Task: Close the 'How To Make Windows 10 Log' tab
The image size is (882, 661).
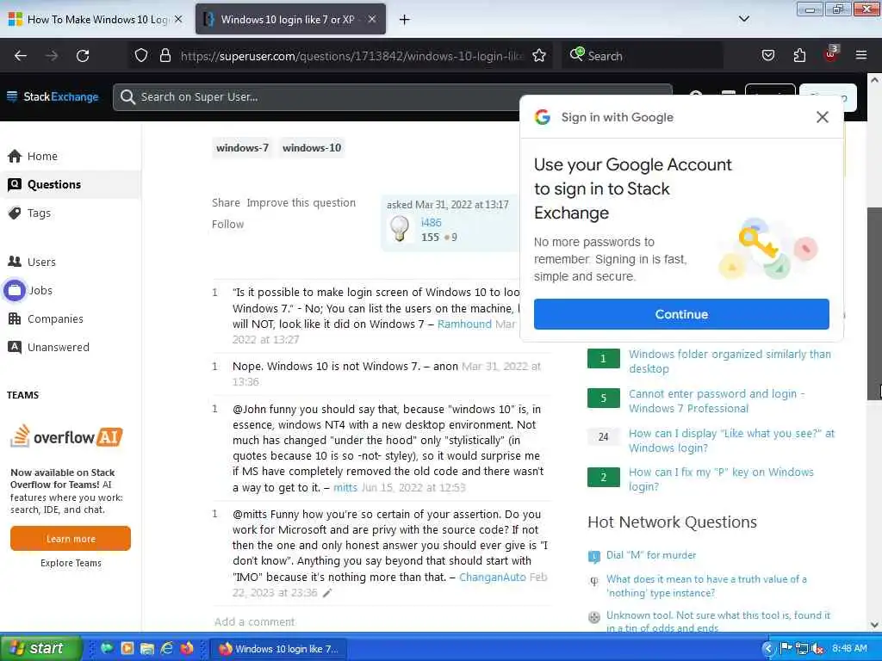Action: pos(178,19)
